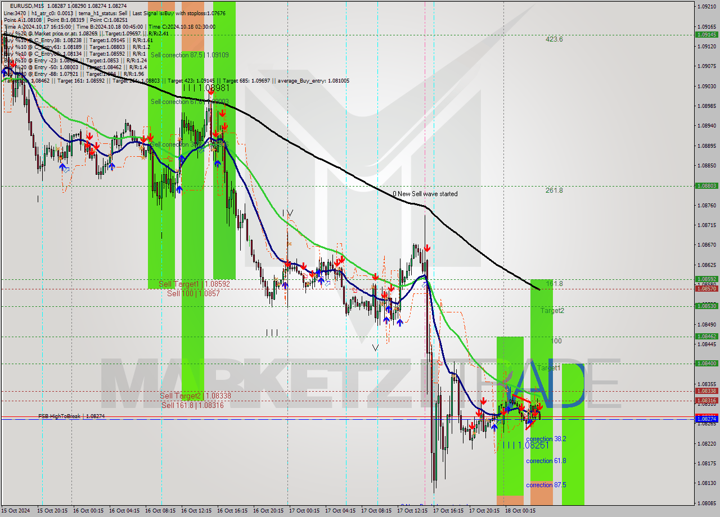Click the '16 Oct 00:15' time axis label
Image resolution: width=720 pixels, height=517 pixels.
[x=89, y=511]
